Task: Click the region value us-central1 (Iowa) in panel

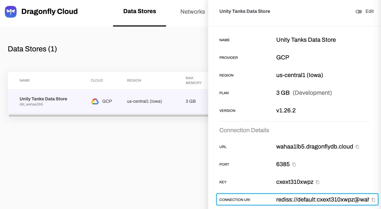Action: coord(300,75)
